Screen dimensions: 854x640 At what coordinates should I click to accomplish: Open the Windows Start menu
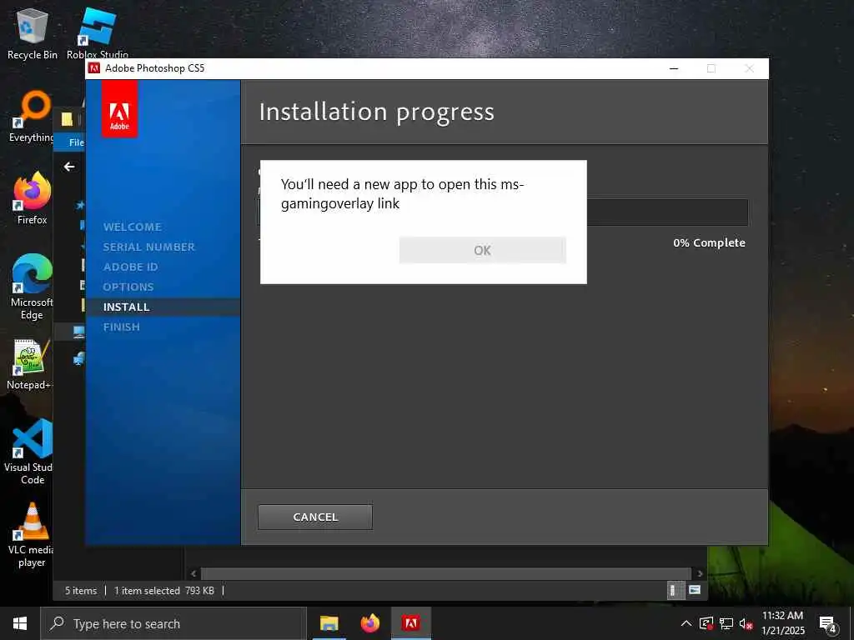(x=20, y=623)
